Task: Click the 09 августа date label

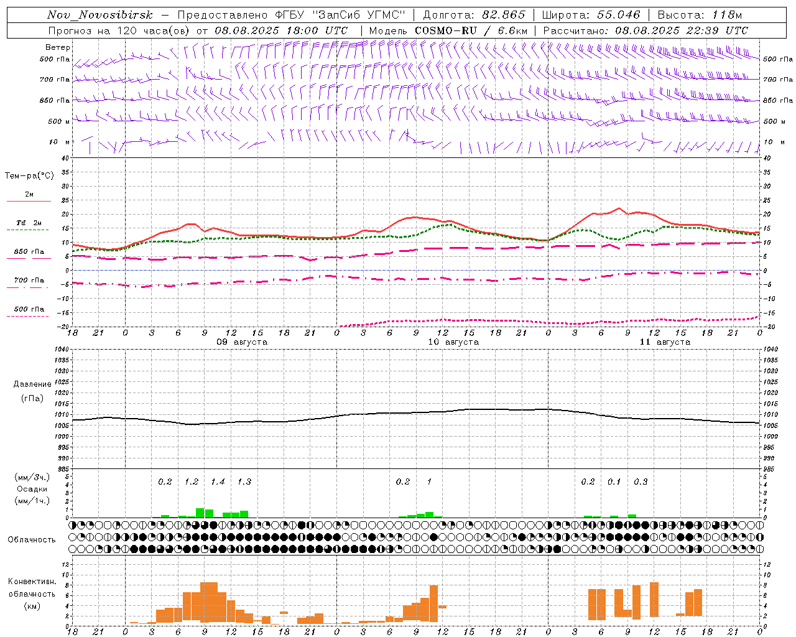Action: [242, 342]
